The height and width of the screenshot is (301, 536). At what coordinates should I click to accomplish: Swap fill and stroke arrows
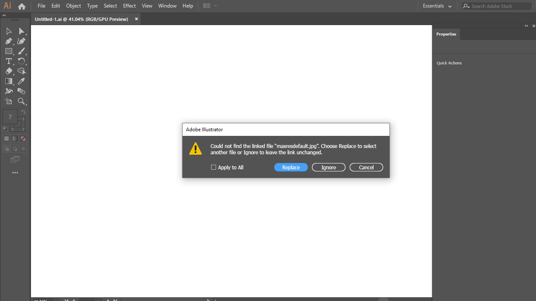pyautogui.click(x=23, y=112)
